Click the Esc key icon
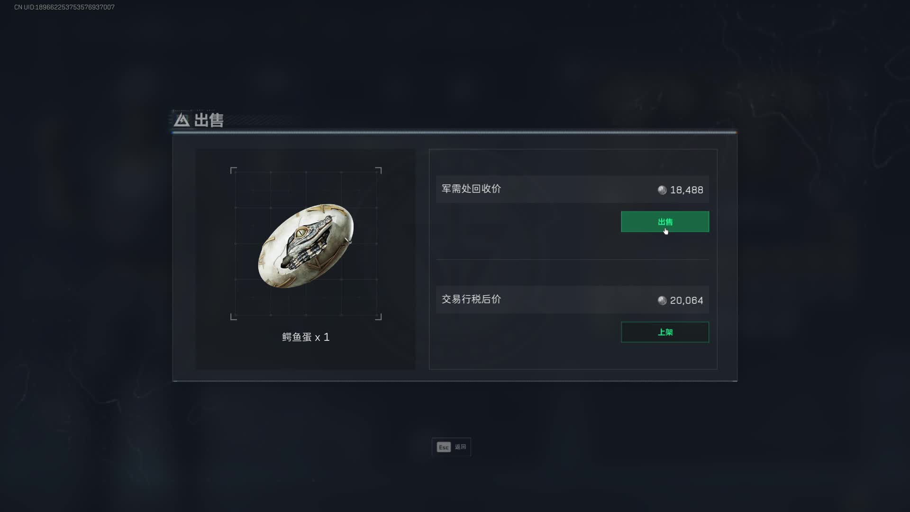 coord(444,447)
